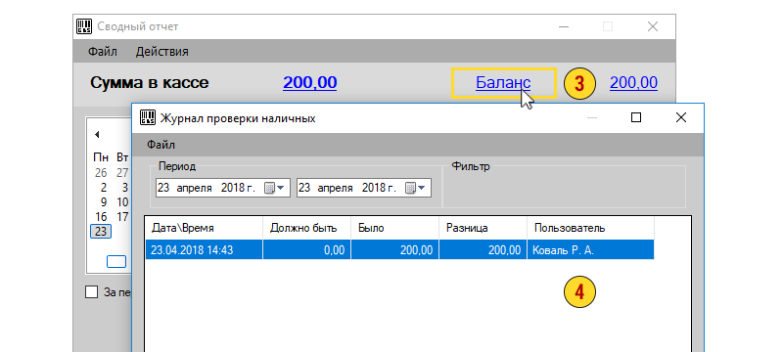Click the today marker box below the calendar
This screenshot has height=352, width=783.
click(116, 261)
